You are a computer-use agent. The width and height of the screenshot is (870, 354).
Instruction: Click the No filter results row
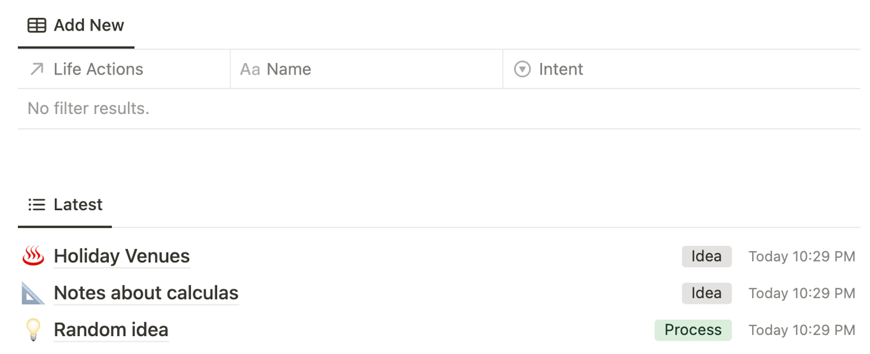point(89,109)
